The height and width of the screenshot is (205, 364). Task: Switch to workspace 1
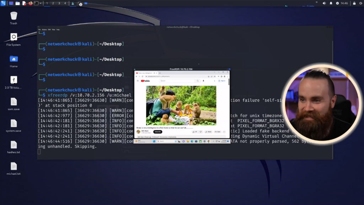click(47, 3)
